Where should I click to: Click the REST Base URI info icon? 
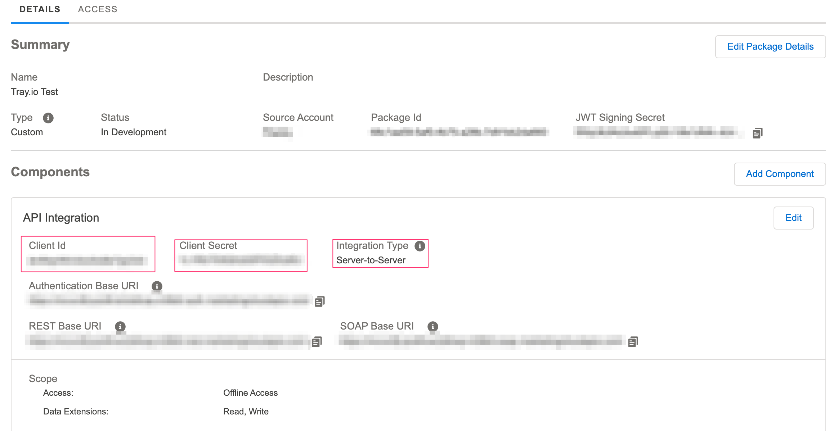coord(120,327)
